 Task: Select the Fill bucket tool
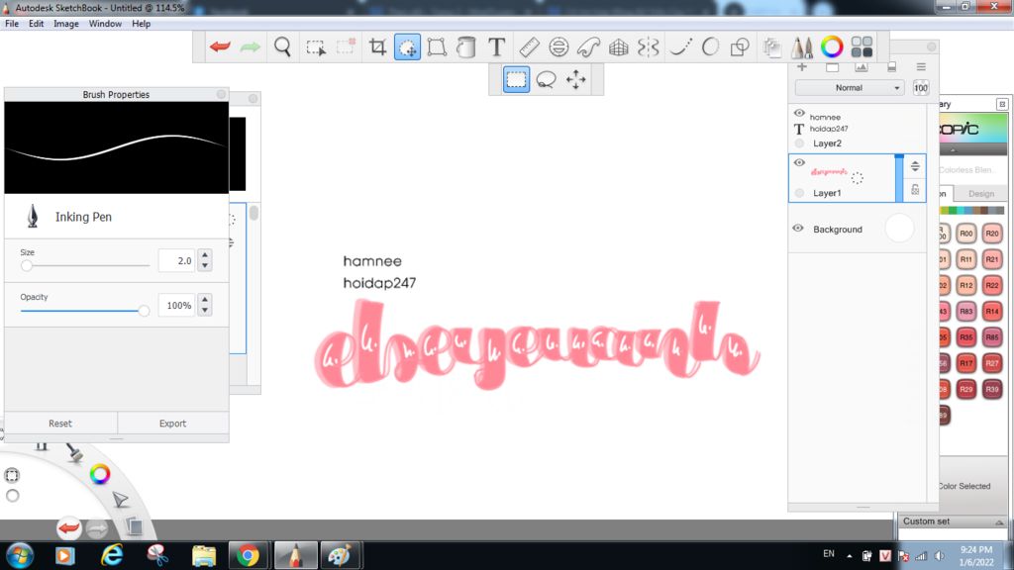pos(465,47)
